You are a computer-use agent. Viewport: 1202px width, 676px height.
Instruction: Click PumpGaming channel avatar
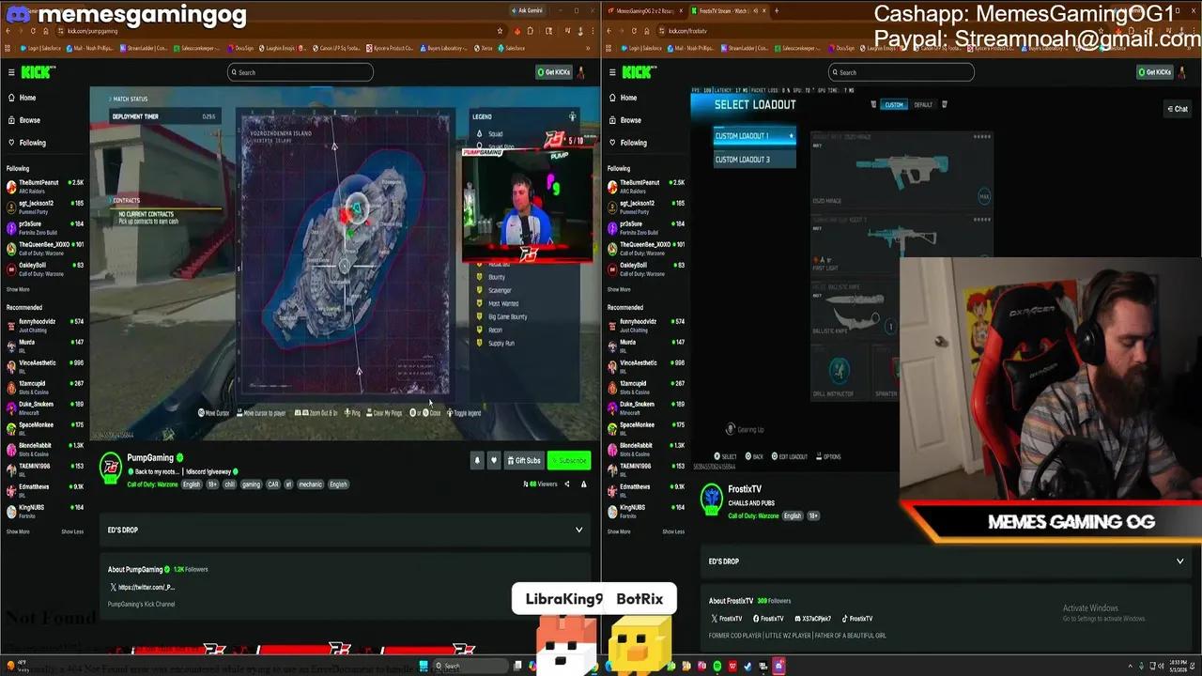click(x=111, y=467)
